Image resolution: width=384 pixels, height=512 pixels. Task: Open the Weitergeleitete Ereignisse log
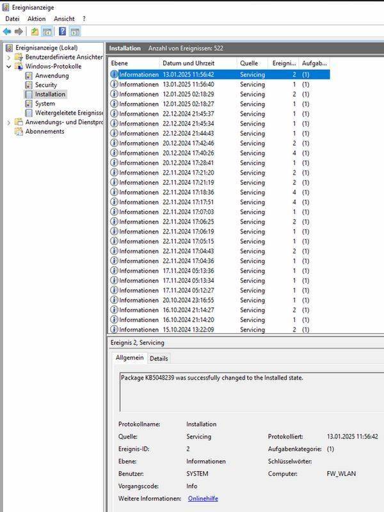(68, 113)
